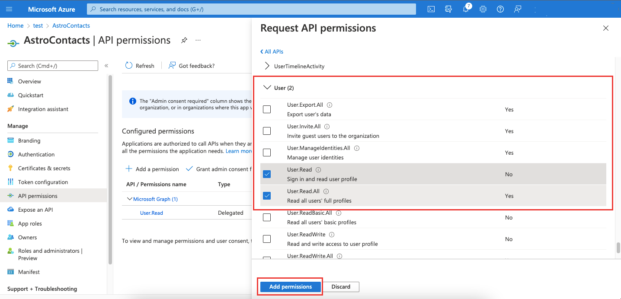Show info for User.ReadWrite permission
This screenshot has width=621, height=299.
[332, 235]
